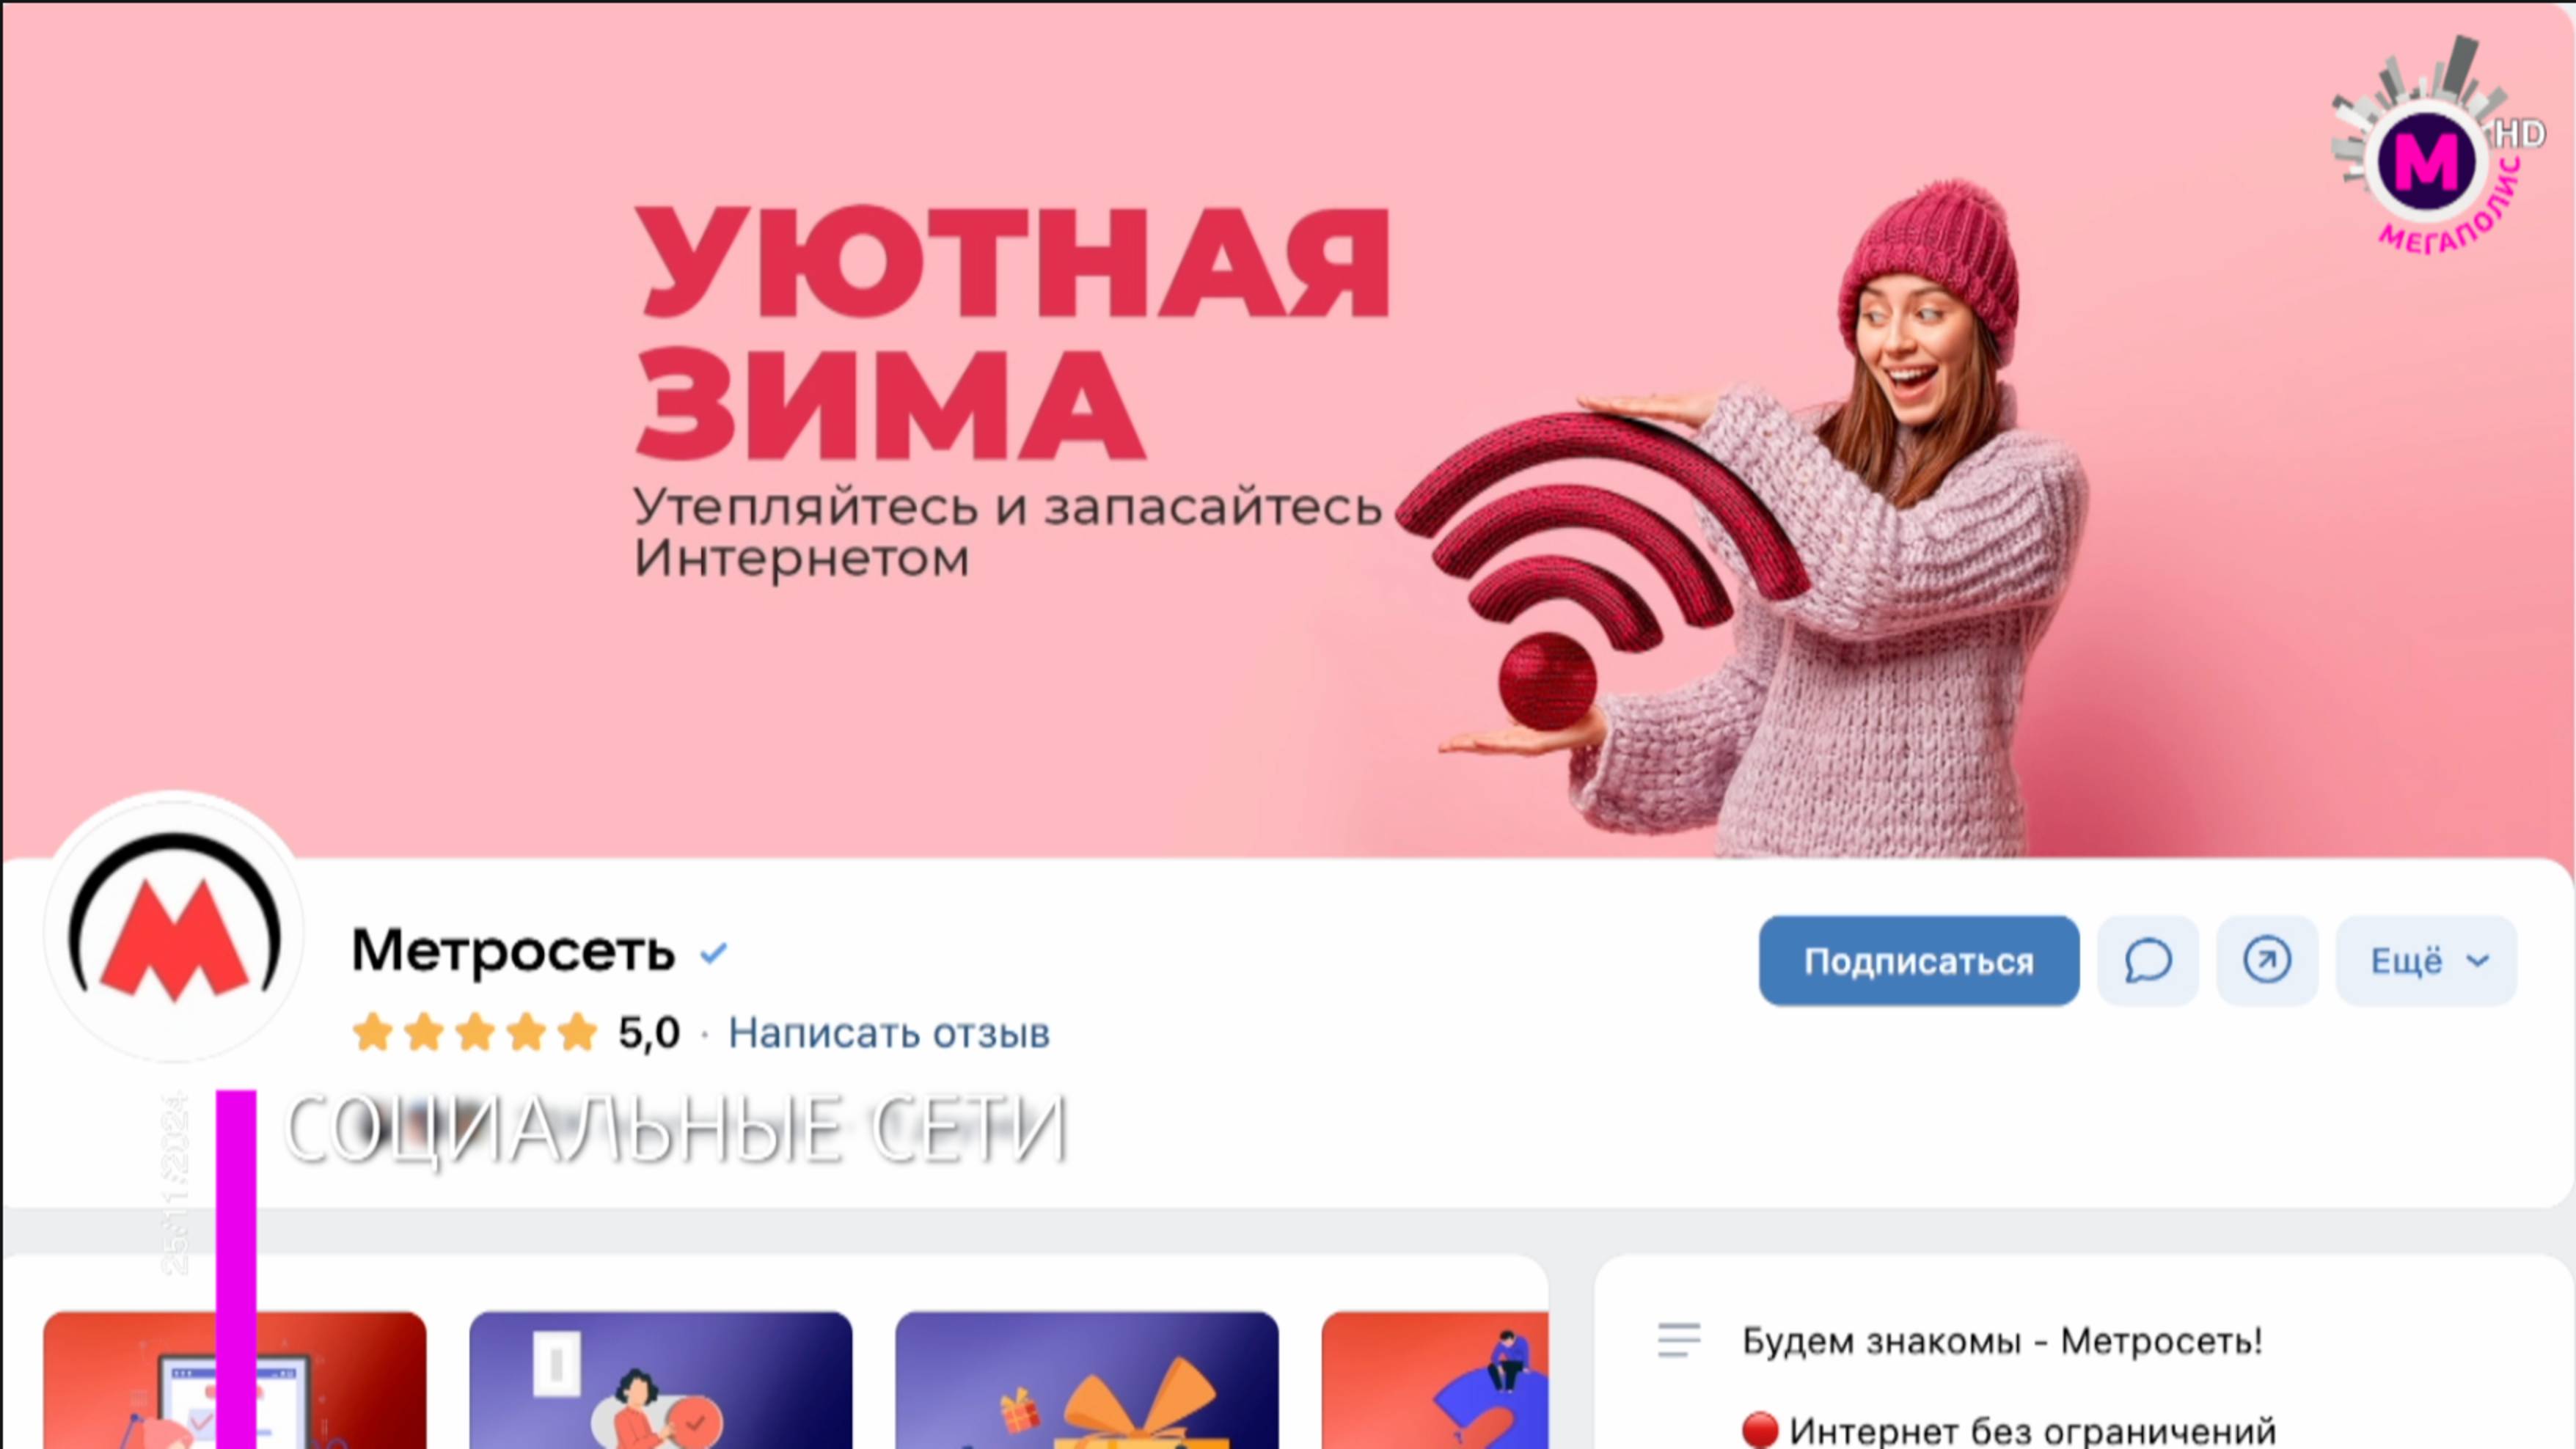2576x1449 pixels.
Task: Click the Уютная зима cover banner
Action: click(x=1288, y=430)
